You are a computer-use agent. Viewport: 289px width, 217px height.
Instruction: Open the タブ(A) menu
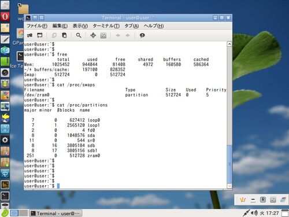tap(132, 26)
